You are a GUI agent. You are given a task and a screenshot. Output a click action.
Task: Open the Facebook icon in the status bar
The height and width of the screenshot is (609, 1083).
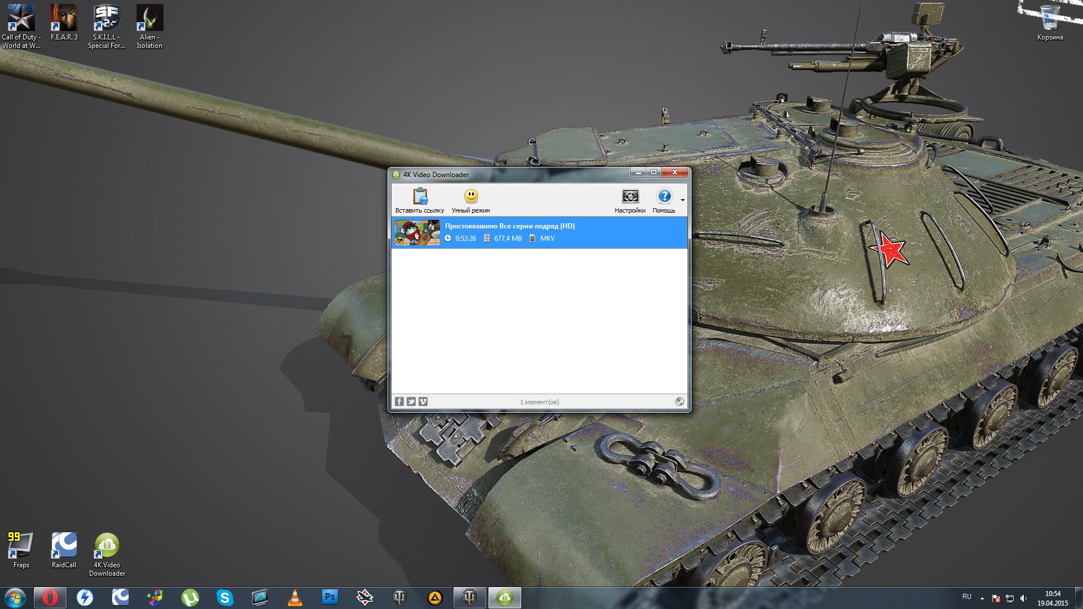pos(399,401)
